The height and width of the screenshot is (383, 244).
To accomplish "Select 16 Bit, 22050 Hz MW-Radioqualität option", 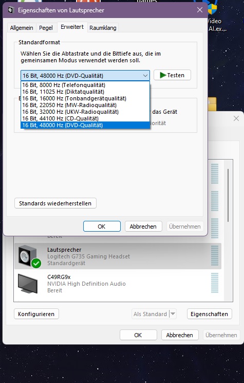I will coord(85,105).
